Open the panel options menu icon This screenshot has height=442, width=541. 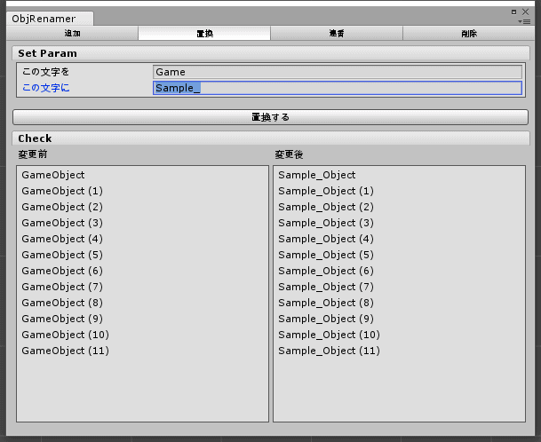(x=526, y=20)
